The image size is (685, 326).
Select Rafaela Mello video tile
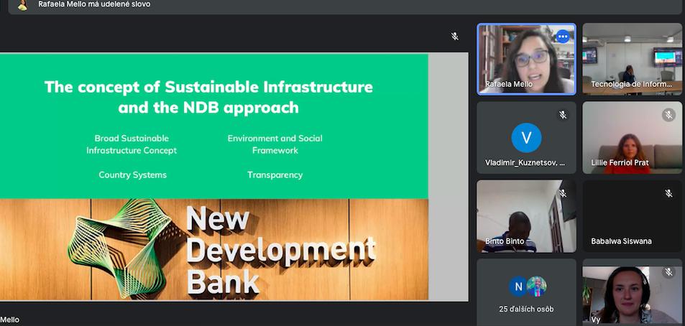(x=526, y=59)
